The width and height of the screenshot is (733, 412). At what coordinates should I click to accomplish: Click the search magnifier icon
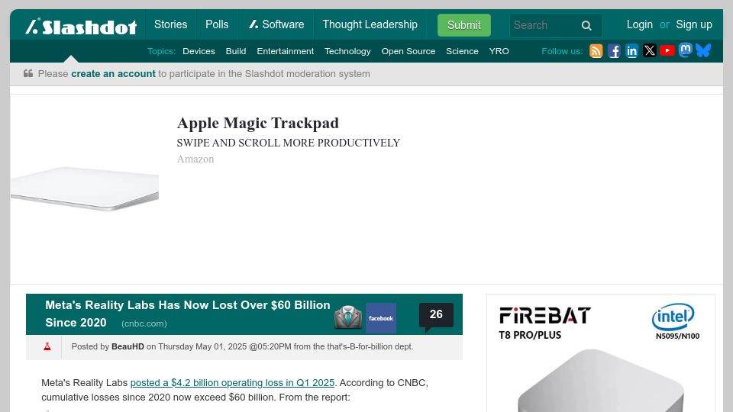[x=586, y=26]
